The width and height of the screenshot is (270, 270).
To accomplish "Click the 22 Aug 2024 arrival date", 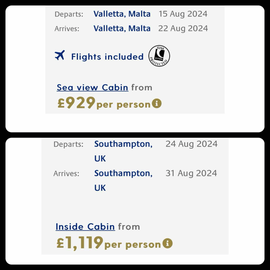I will tap(183, 28).
